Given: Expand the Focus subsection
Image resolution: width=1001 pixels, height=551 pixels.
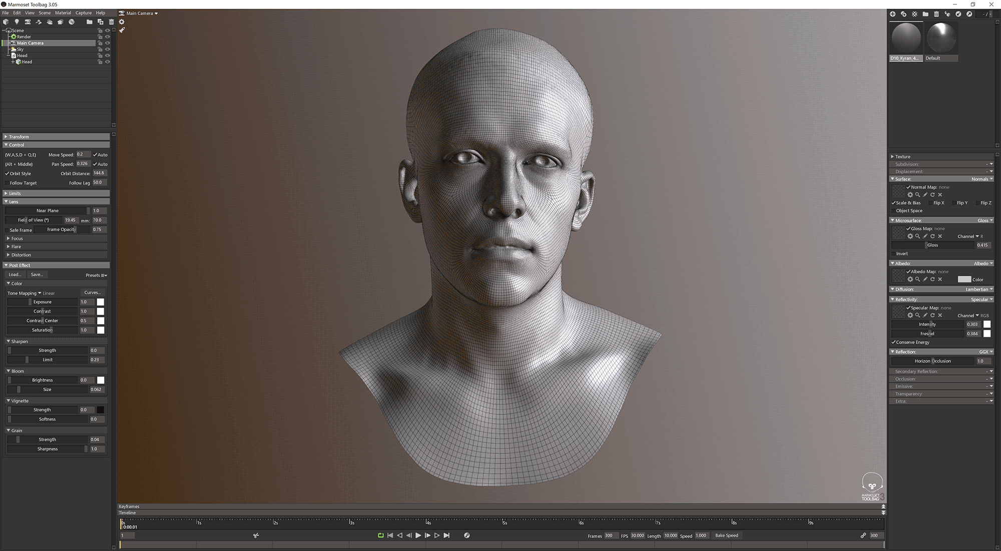Looking at the screenshot, I should click(56, 238).
